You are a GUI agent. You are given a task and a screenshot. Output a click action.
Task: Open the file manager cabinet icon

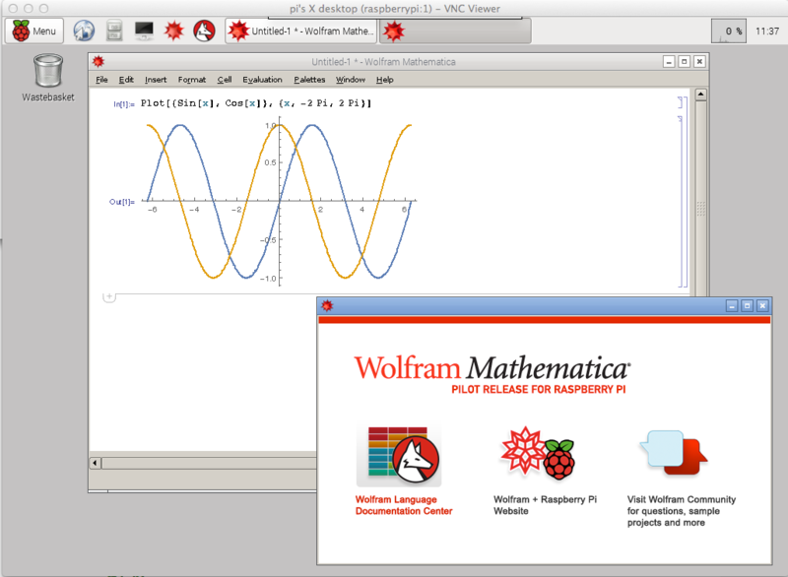pos(114,32)
